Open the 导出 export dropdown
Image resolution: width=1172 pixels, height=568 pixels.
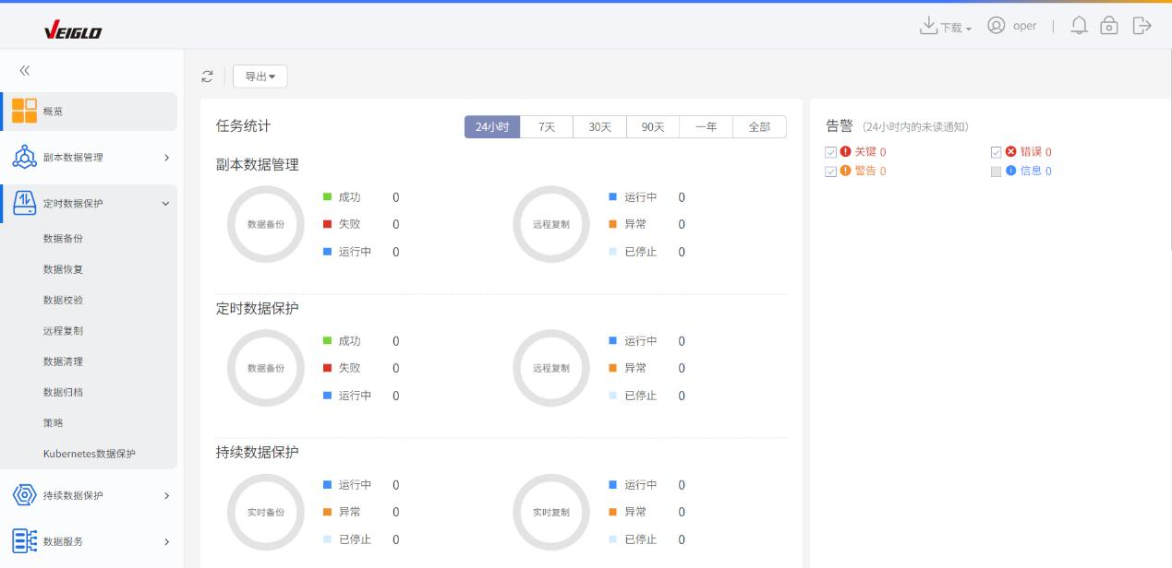click(x=260, y=76)
